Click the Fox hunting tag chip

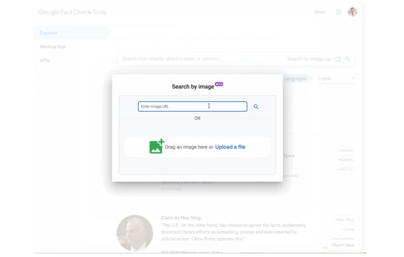pyautogui.click(x=343, y=238)
